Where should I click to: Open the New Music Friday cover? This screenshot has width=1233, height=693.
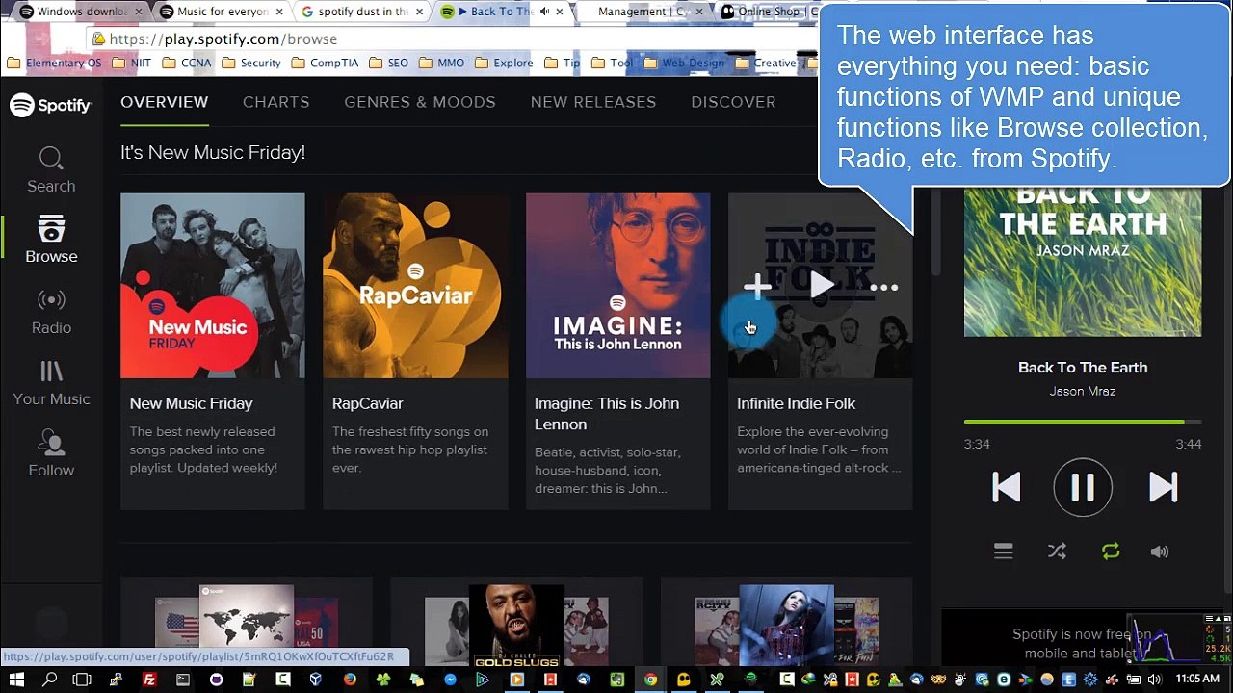point(212,286)
